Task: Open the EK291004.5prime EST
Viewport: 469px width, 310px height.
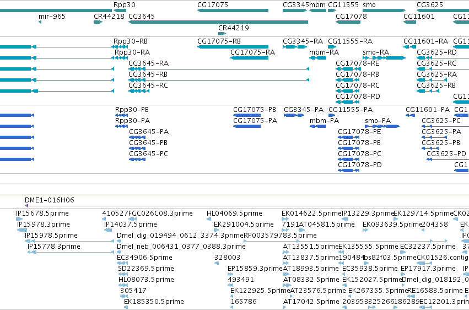Action: coord(215,230)
